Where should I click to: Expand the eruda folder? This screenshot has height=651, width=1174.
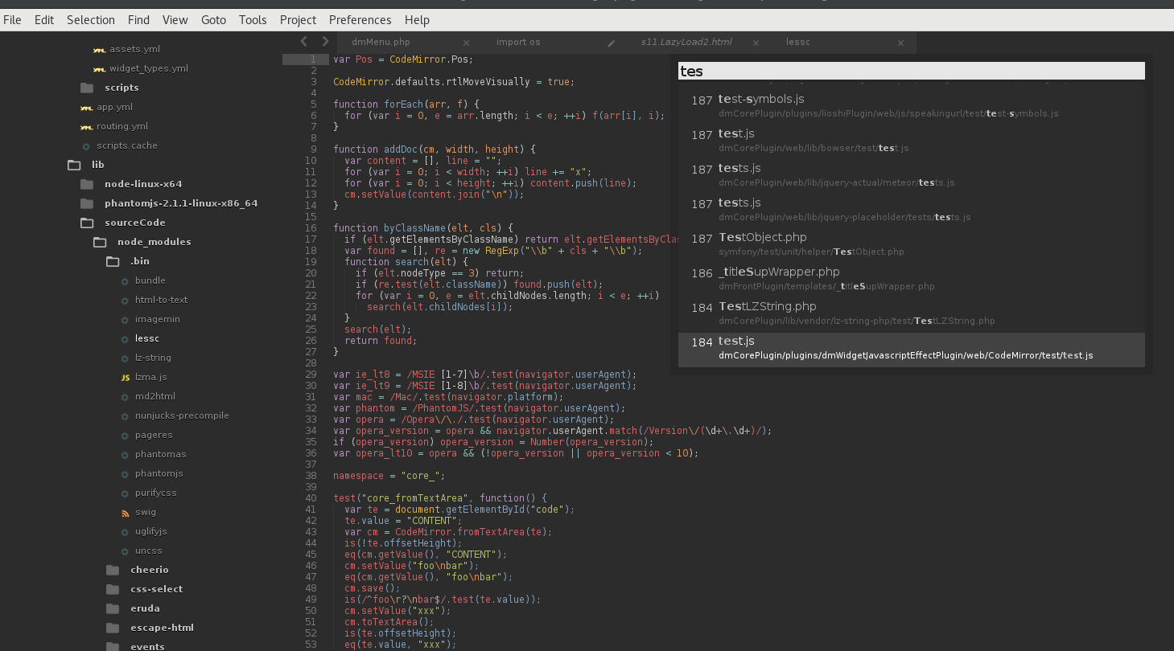pyautogui.click(x=113, y=608)
